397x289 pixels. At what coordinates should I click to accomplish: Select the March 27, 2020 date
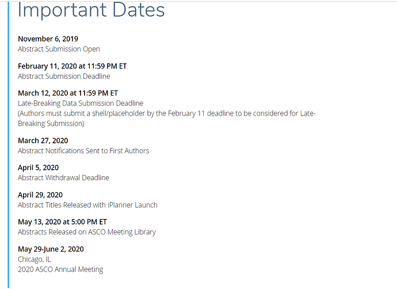43,140
